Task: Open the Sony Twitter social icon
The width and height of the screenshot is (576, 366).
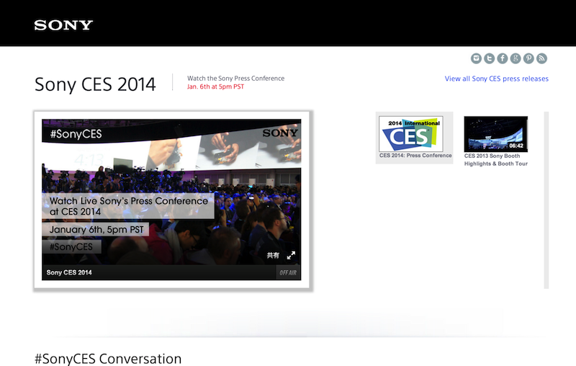Action: [x=490, y=58]
